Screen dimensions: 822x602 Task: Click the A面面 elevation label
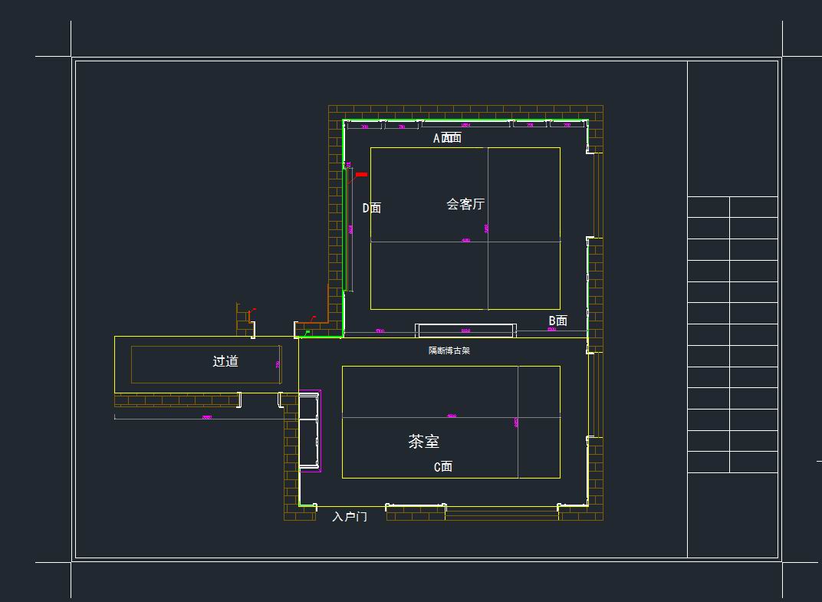447,138
